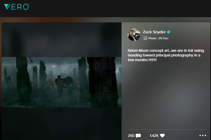Click the emoji glyphs ending the caption
The image size is (211, 140).
[153, 60]
